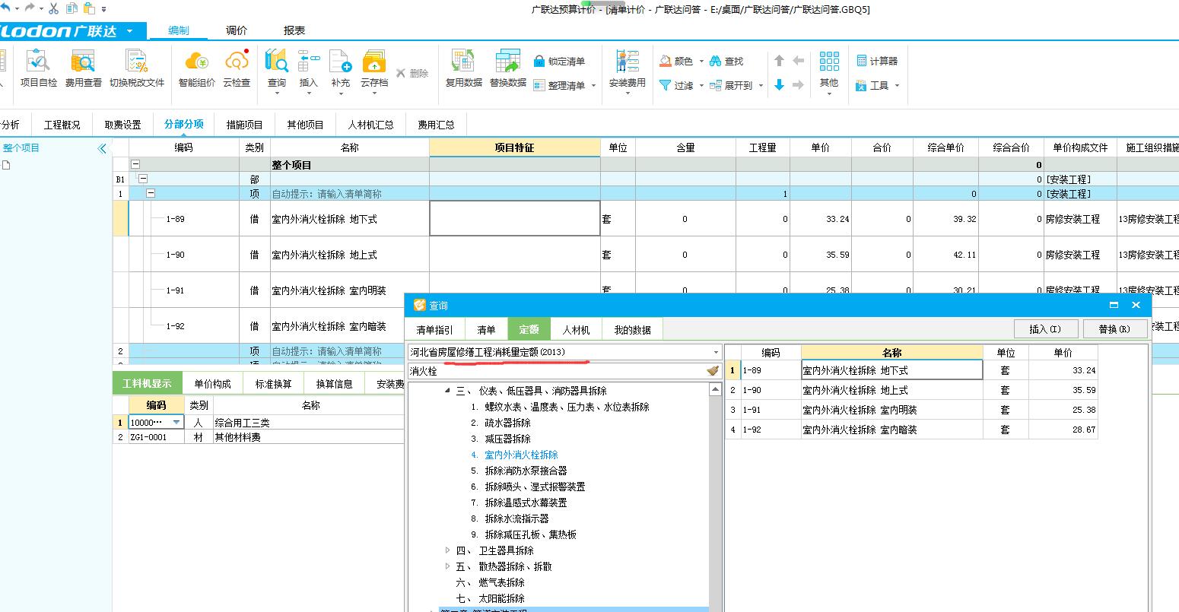Open the 措施项目 tab
The height and width of the screenshot is (612, 1179).
[x=244, y=125]
